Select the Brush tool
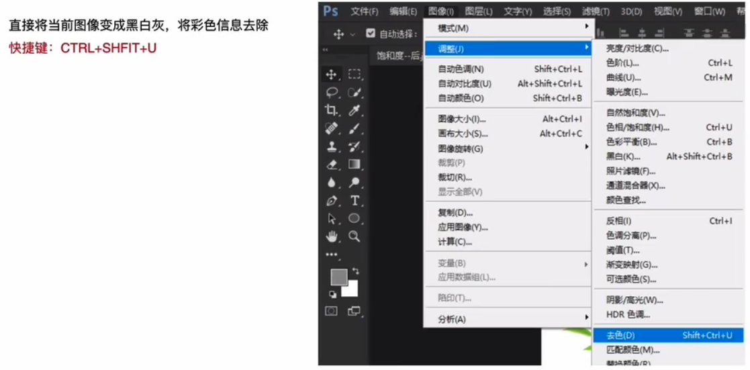 (355, 128)
